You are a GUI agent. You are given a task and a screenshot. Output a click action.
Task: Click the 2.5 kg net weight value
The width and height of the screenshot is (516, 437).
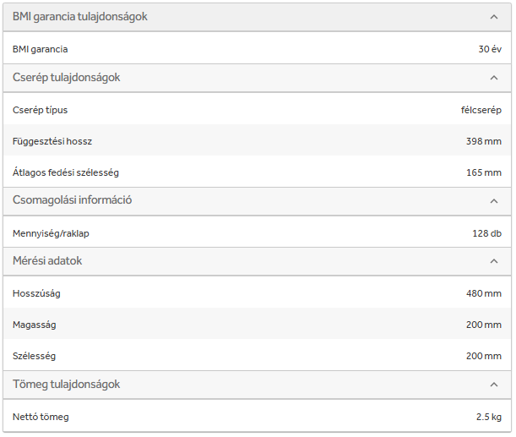point(488,418)
